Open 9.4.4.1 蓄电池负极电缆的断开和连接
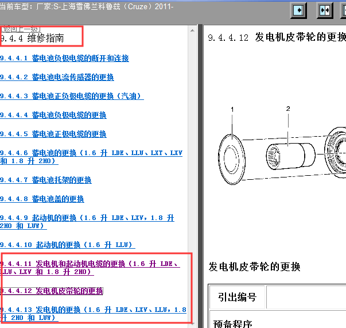 pyautogui.click(x=64, y=59)
